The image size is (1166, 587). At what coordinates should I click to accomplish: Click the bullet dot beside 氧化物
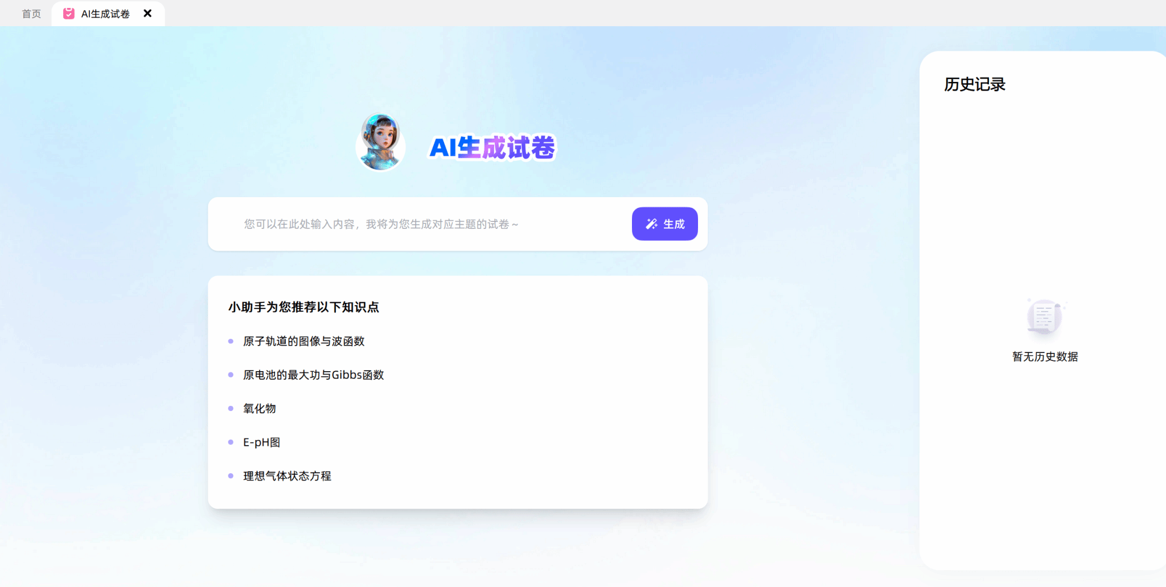[x=231, y=408]
